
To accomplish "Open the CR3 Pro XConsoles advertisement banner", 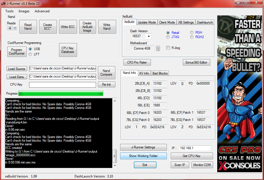I will point(239,93).
